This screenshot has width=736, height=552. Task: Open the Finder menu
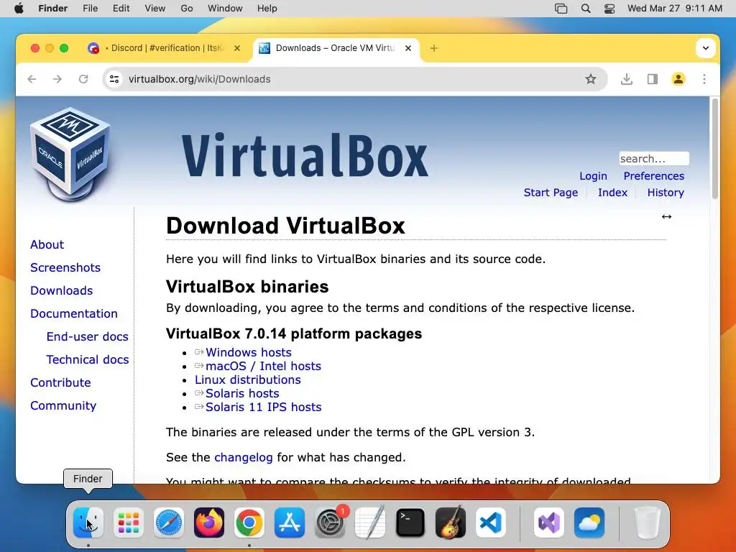tap(53, 9)
